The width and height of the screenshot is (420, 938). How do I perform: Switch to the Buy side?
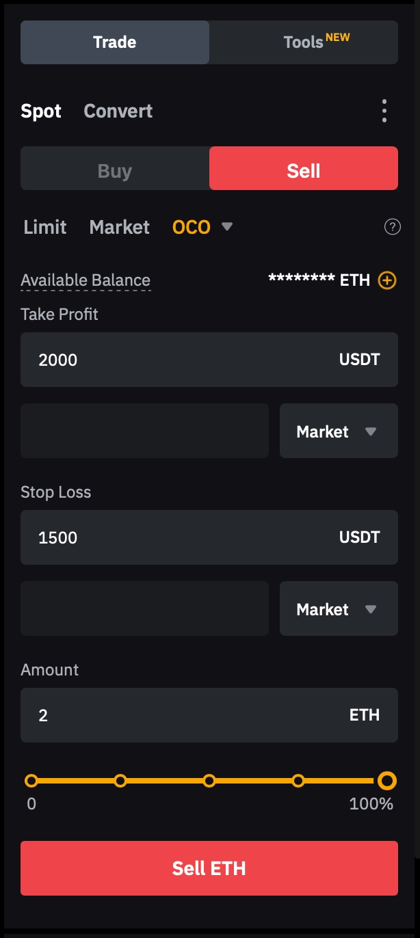click(x=115, y=171)
